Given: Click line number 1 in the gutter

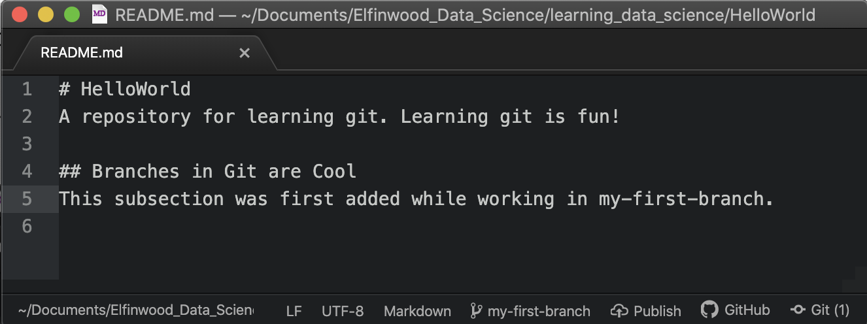Looking at the screenshot, I should click(27, 89).
